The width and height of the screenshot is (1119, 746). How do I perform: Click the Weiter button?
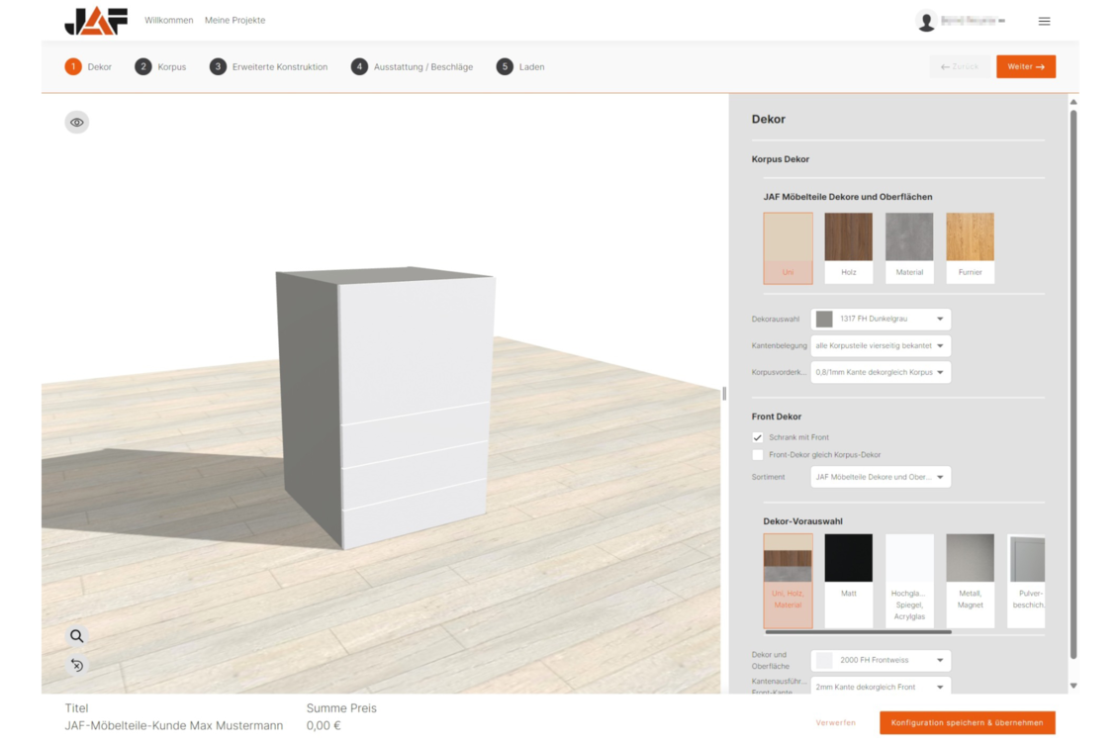pos(1025,67)
